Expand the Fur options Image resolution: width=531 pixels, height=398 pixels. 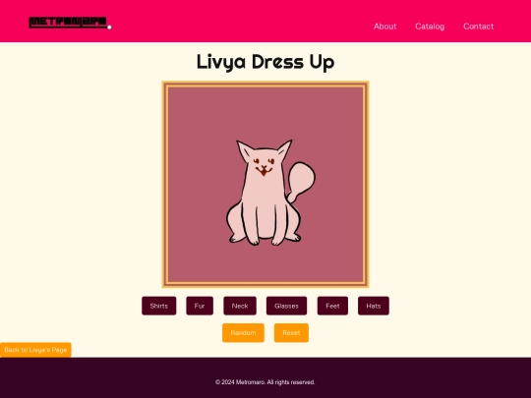click(200, 306)
